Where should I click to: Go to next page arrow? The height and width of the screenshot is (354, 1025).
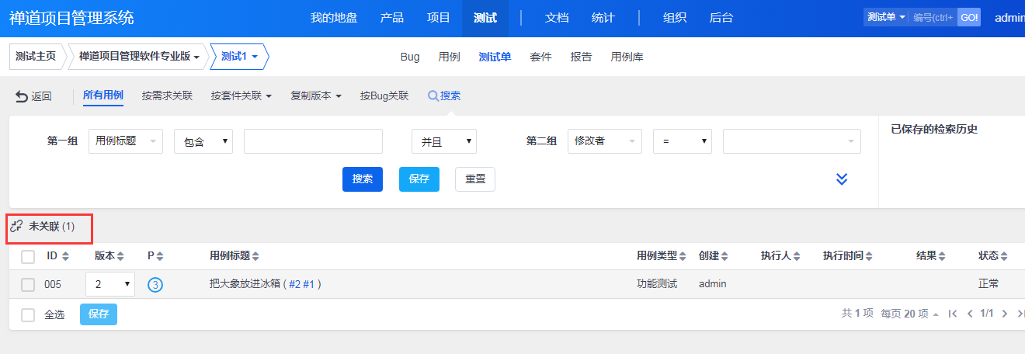click(1004, 314)
